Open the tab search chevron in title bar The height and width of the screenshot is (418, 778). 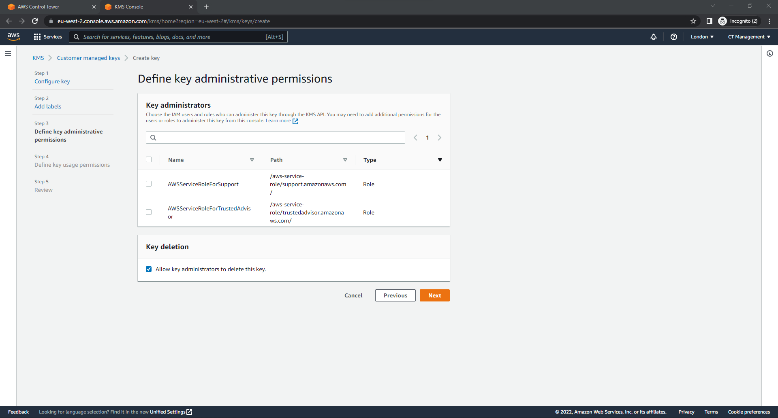[713, 6]
